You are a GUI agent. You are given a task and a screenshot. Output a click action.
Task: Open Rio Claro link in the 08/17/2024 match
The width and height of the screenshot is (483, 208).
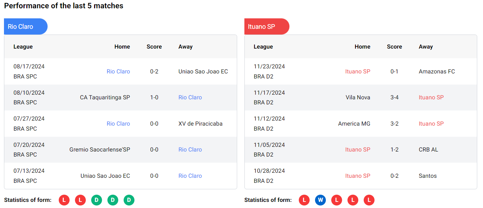pyautogui.click(x=118, y=72)
